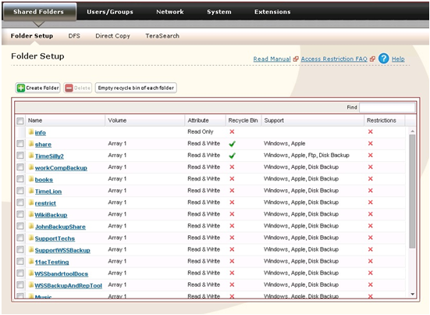Tick the checkbox for the share folder

click(x=20, y=144)
